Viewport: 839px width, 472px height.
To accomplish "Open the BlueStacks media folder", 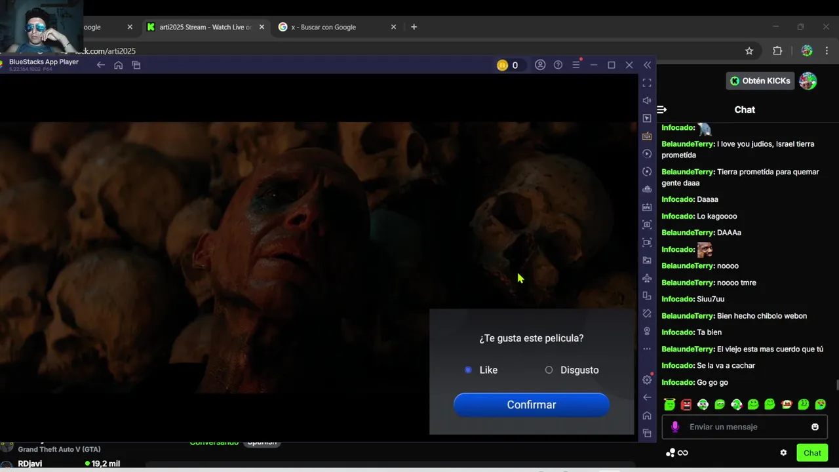I will 647,260.
